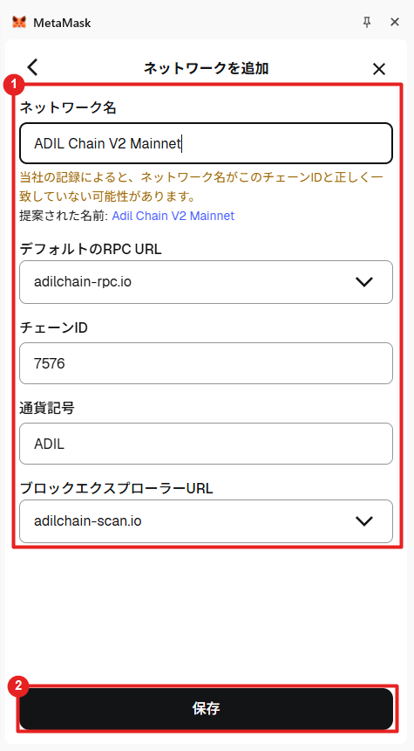Screen dimensions: 414x751
Task: Click the red number 2 badge
Action: point(17,686)
